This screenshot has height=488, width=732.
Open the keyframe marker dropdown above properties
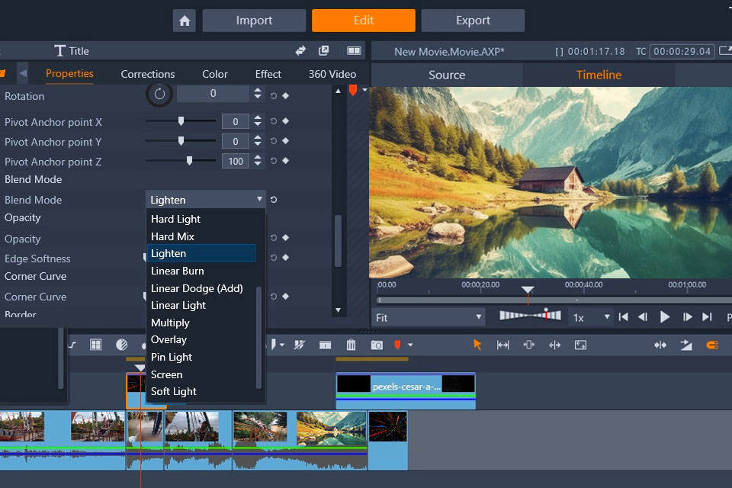[364, 90]
